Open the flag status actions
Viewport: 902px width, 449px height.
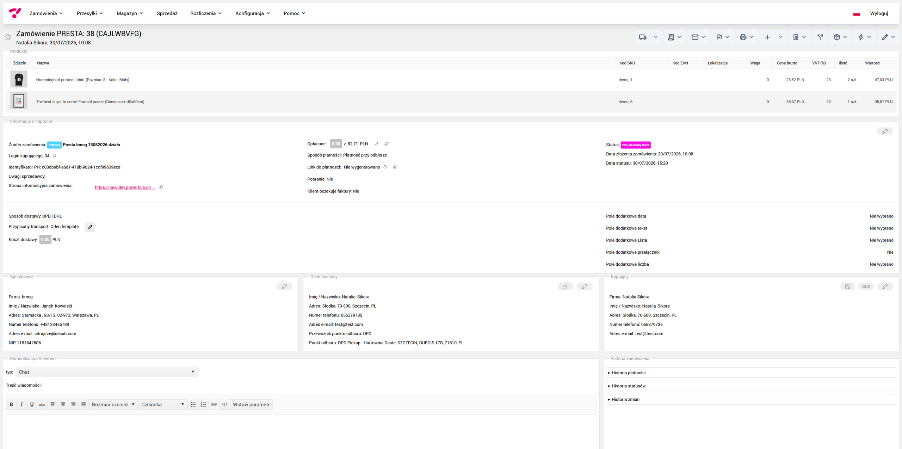pos(722,37)
